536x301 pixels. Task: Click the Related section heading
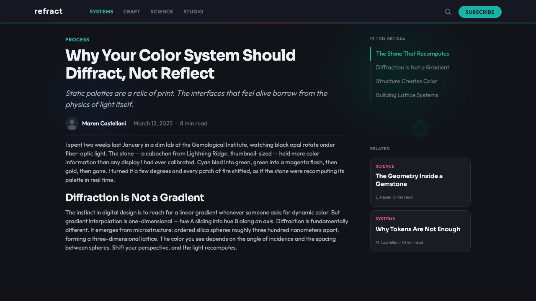point(380,148)
